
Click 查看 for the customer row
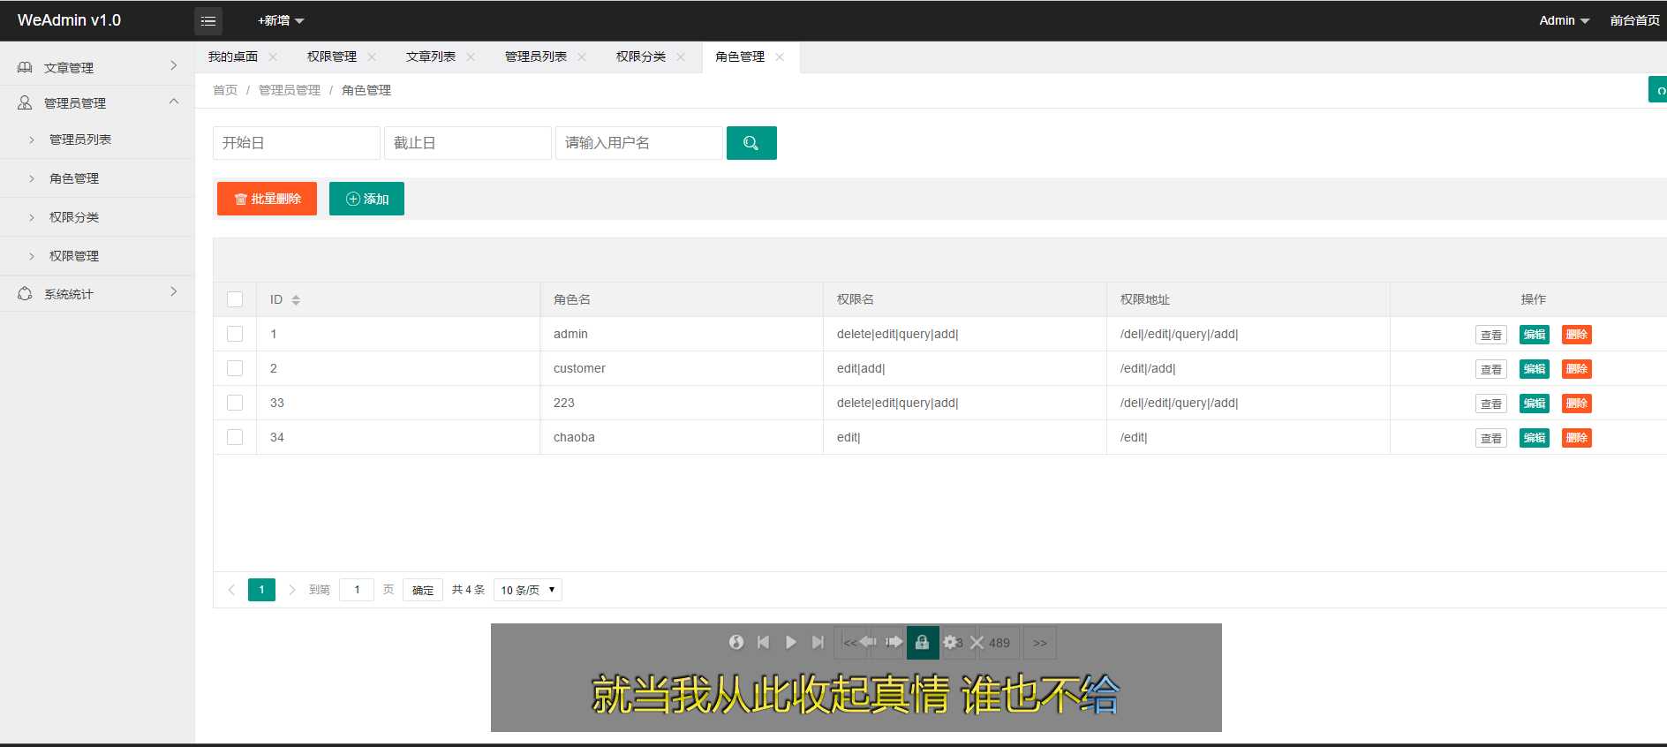pos(1491,369)
